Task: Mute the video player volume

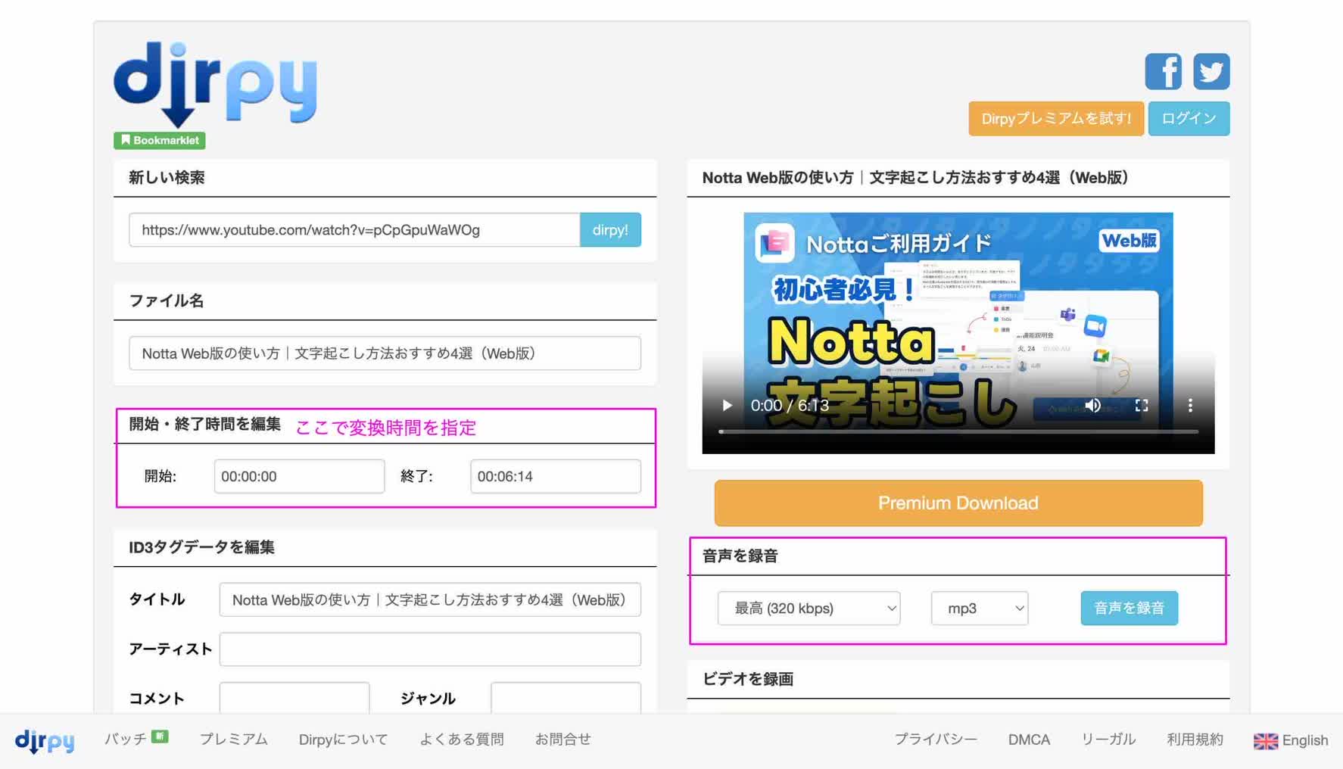Action: (1092, 406)
